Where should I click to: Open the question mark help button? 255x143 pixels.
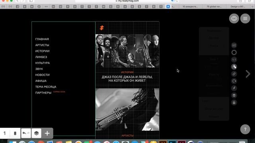[x=245, y=129]
